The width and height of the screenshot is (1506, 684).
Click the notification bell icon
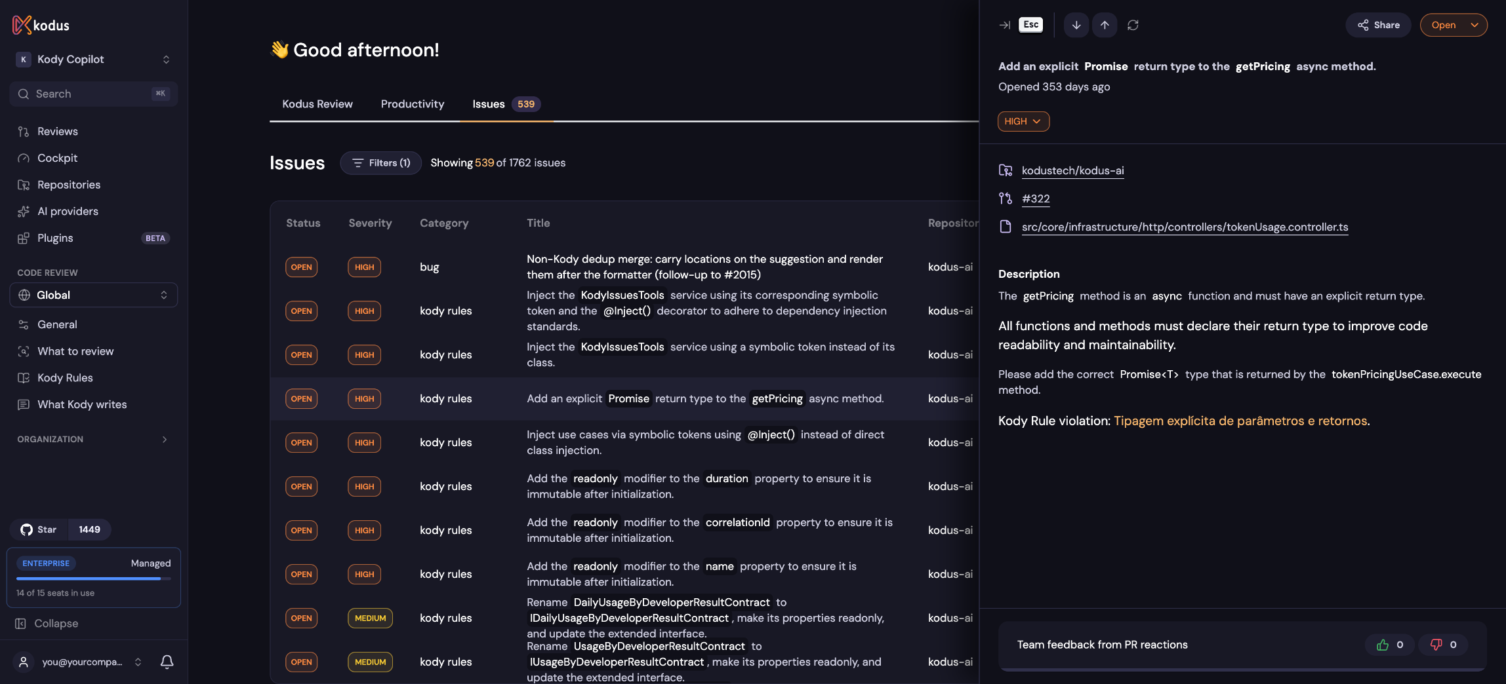167,662
